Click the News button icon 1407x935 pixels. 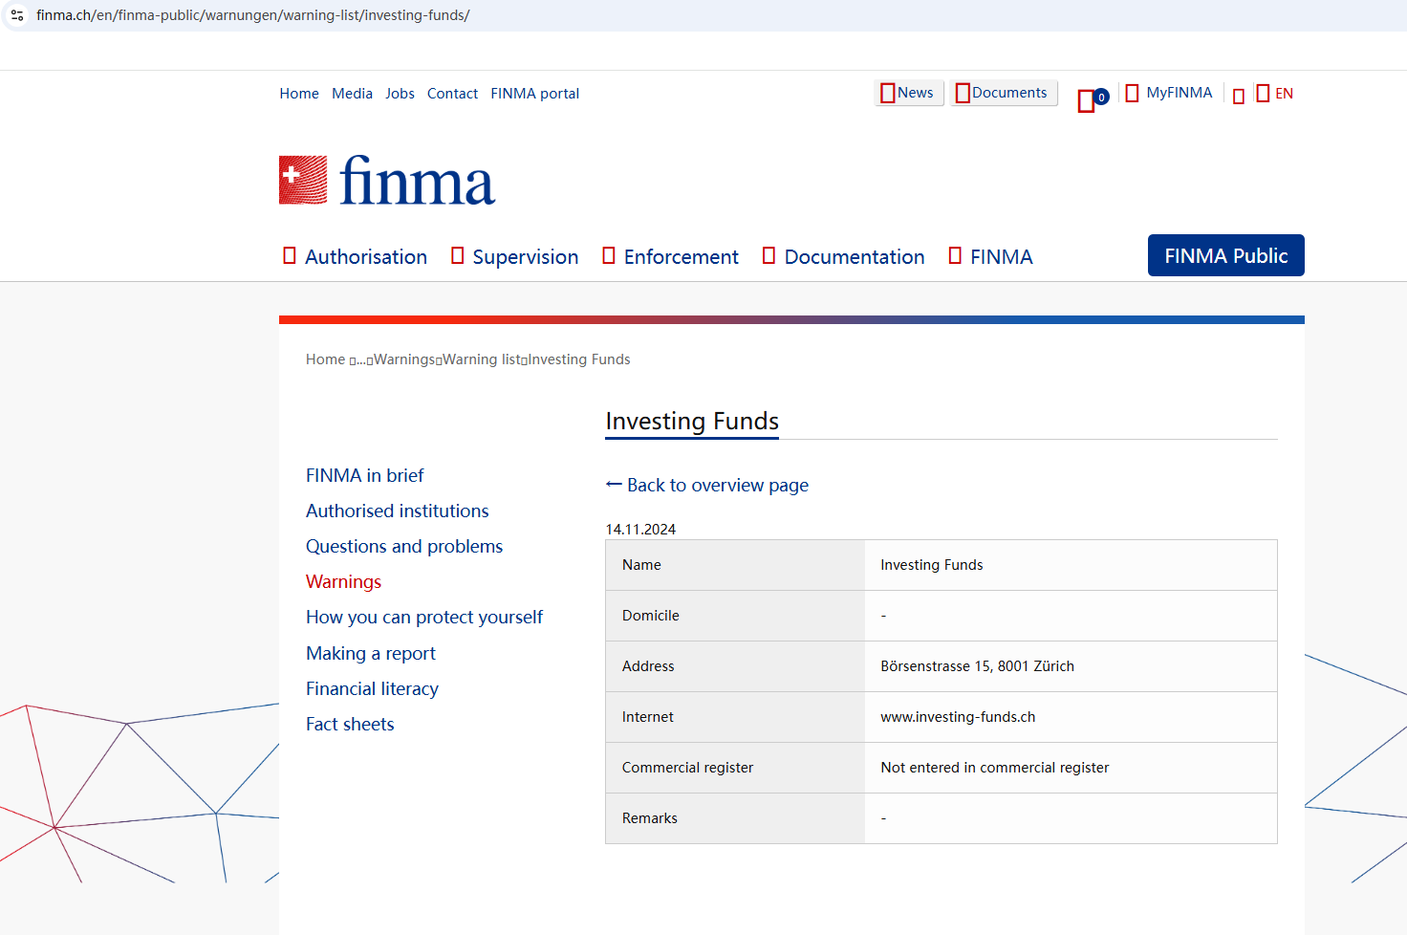coord(888,93)
